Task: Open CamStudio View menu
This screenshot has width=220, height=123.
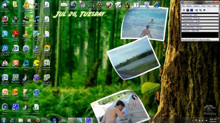Action: click(x=209, y=6)
